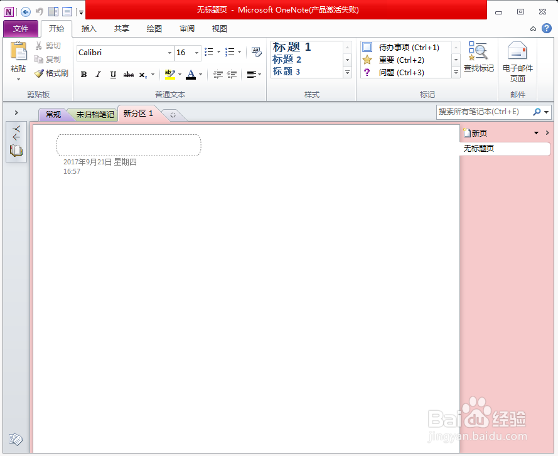Expand the styles gallery more arrow

coord(348,72)
